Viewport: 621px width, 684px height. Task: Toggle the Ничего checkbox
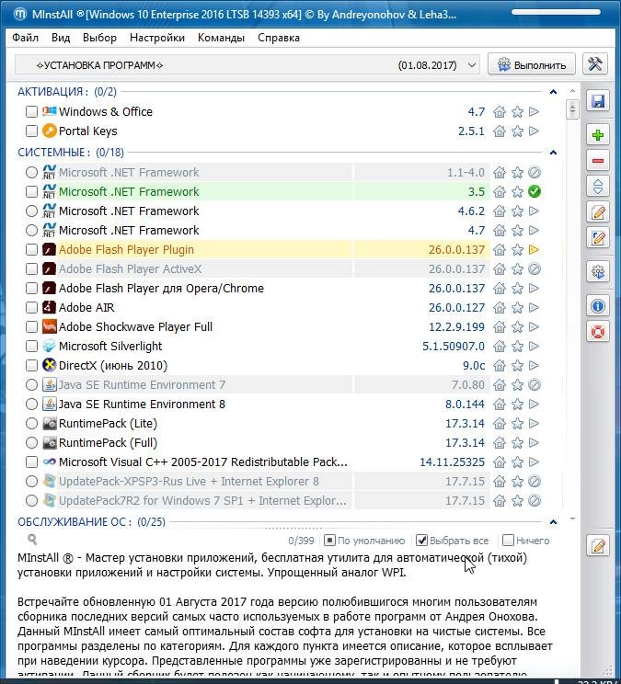508,541
